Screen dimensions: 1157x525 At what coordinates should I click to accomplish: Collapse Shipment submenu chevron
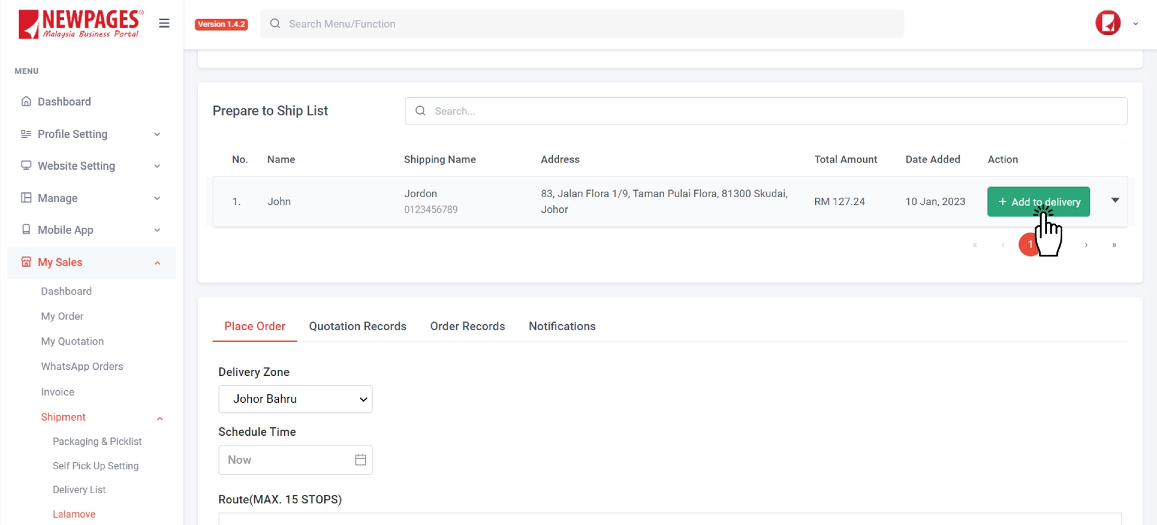[160, 419]
